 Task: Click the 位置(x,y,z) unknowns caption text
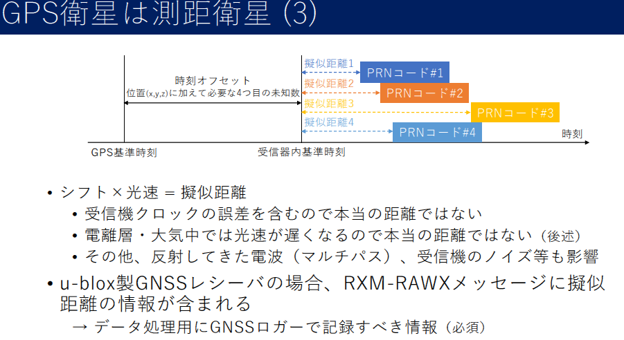(213, 93)
